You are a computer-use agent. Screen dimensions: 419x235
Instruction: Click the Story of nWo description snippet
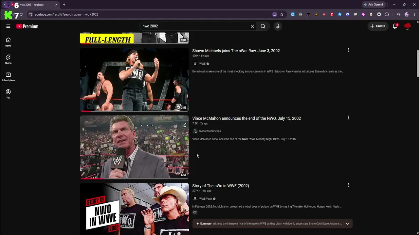267,207
